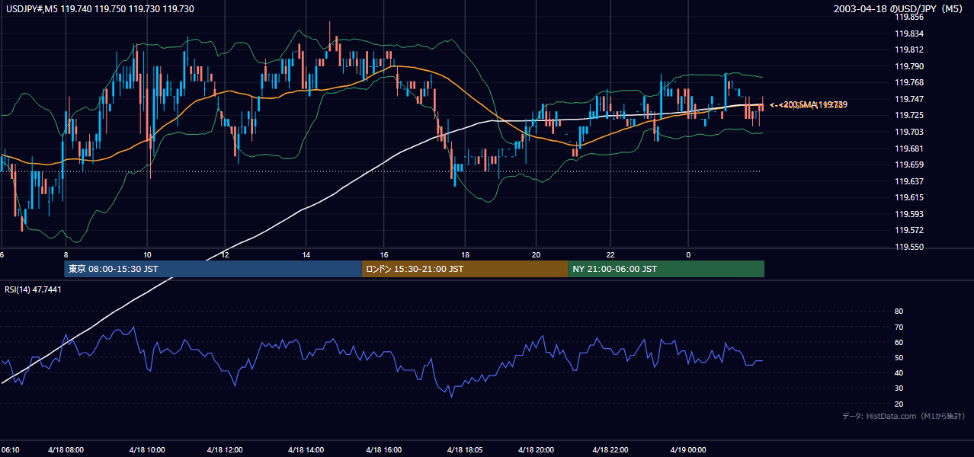Click price scale value 119.659
Screen dimensions: 974x457
[x=909, y=165]
